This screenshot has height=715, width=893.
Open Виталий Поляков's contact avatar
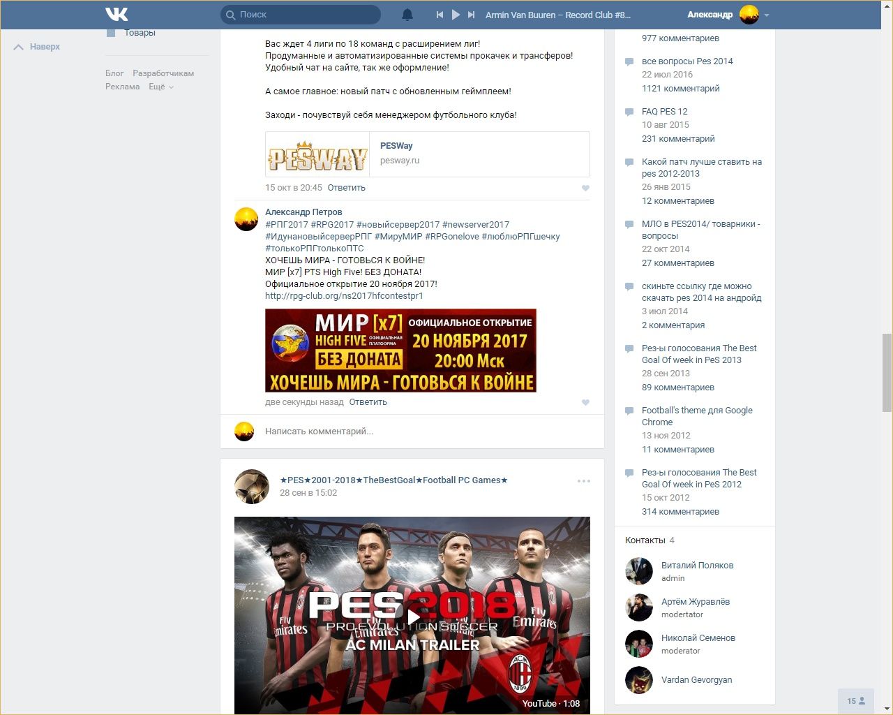638,571
